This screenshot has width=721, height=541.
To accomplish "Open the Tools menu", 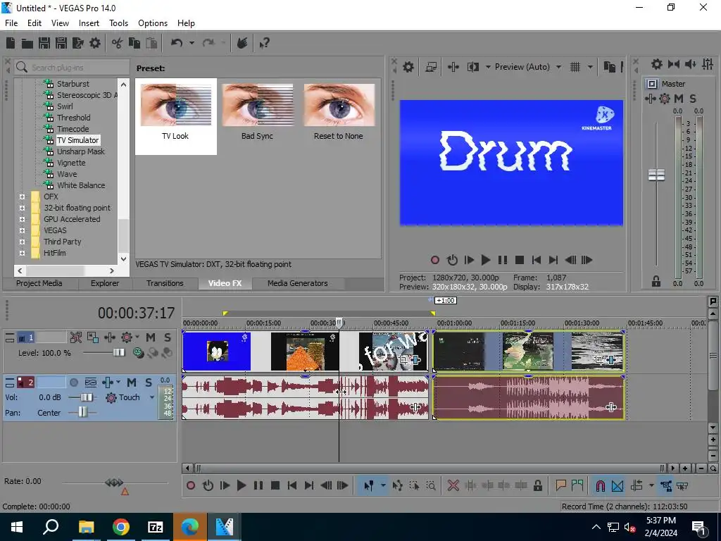I will tap(118, 23).
